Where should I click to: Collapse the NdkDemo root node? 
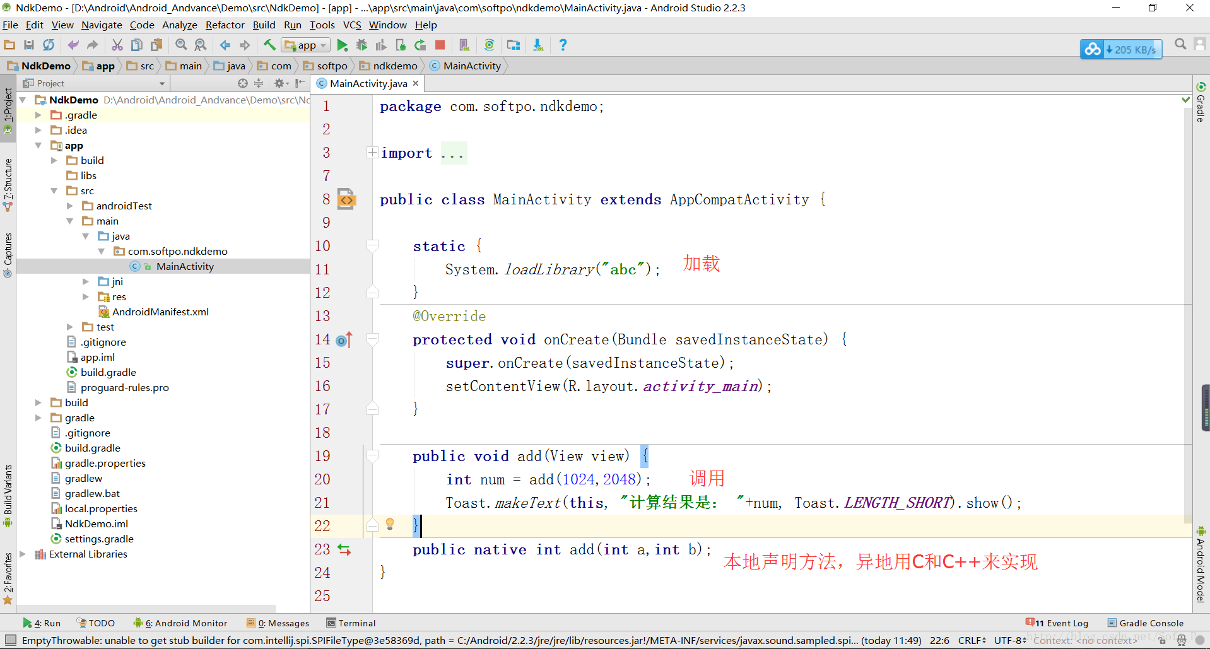(23, 100)
